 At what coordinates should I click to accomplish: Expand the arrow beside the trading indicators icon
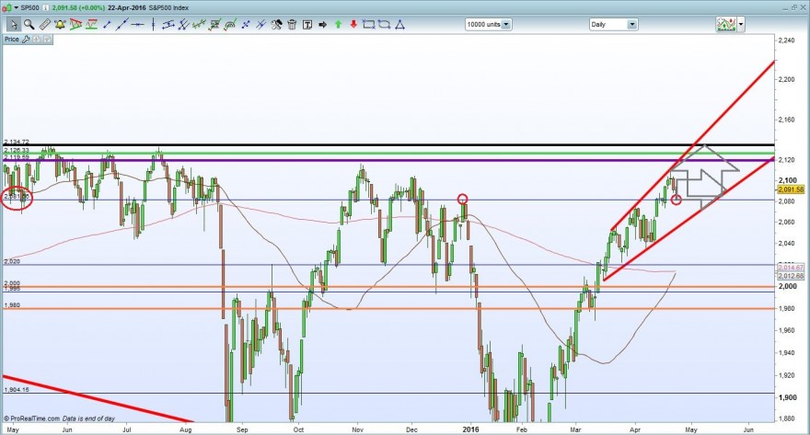(741, 24)
